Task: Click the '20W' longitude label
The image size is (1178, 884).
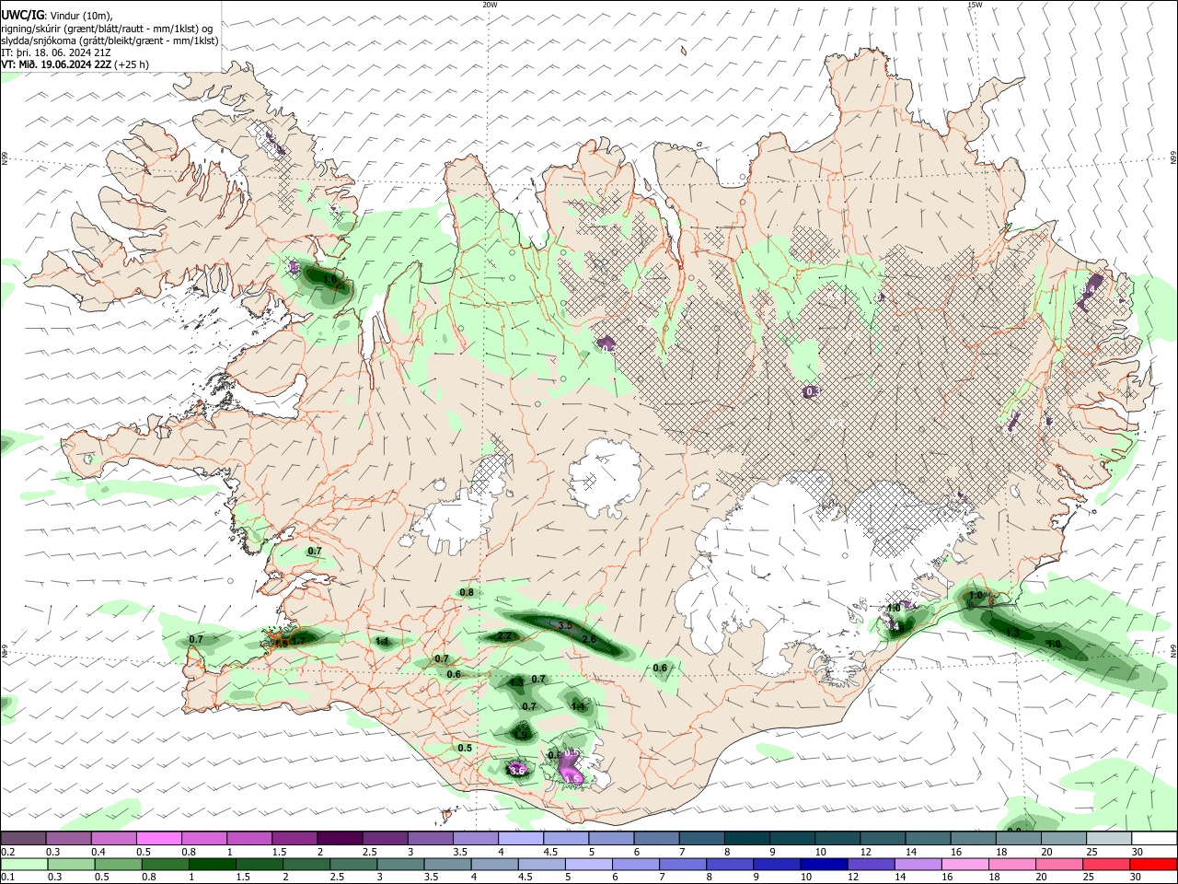Action: (x=490, y=5)
